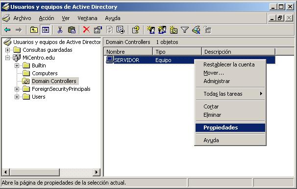The width and height of the screenshot is (297, 189).
Task: Click the Export list toolbar icon
Action: 121,30
